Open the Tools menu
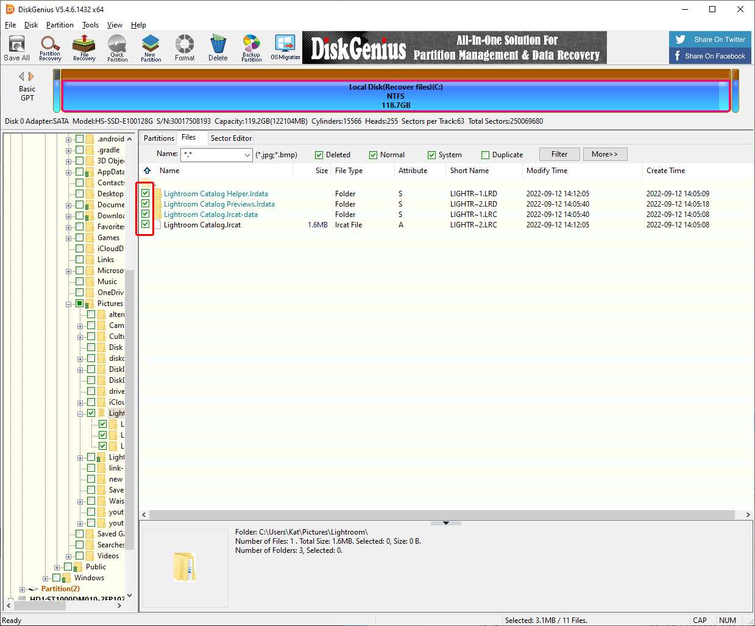 click(x=90, y=25)
